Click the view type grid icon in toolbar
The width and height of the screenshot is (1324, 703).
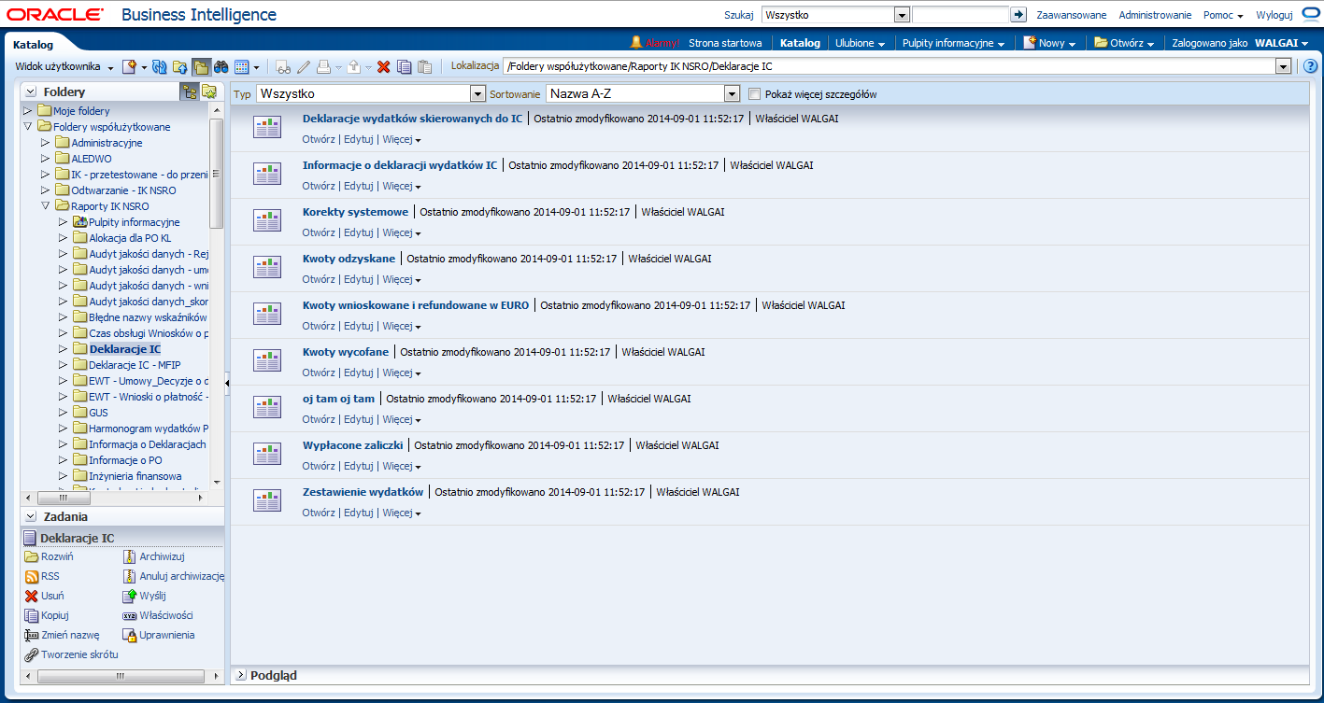pyautogui.click(x=242, y=66)
